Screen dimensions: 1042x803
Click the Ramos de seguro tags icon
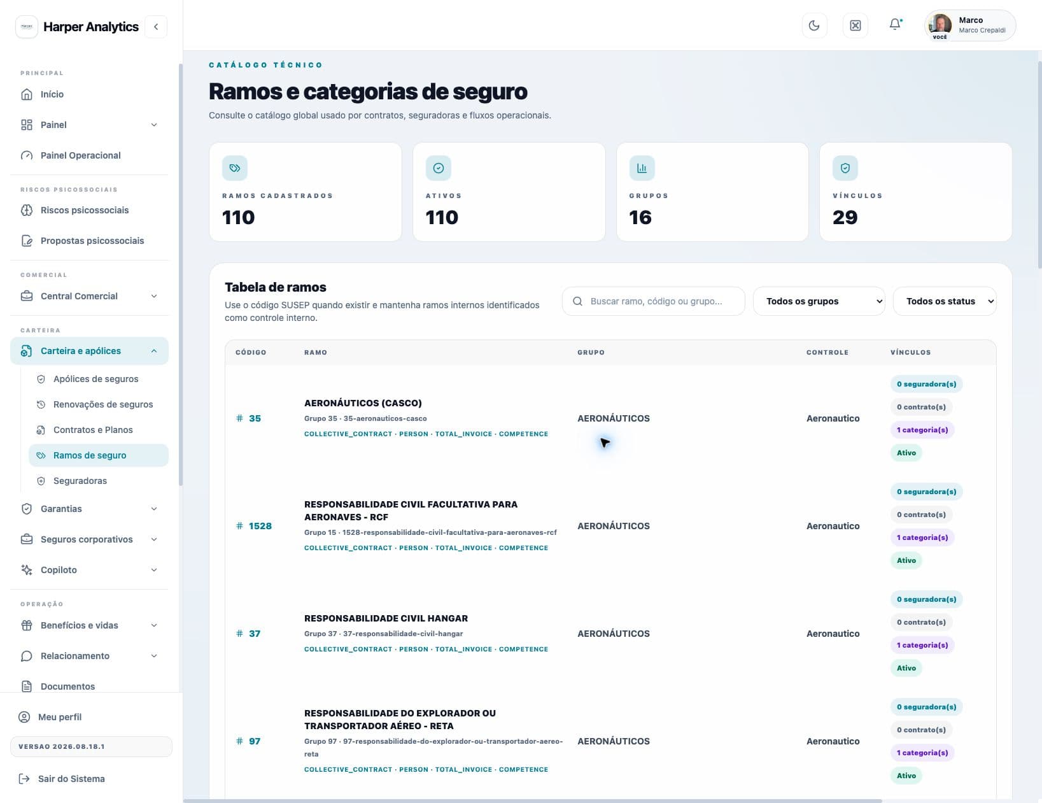click(41, 455)
